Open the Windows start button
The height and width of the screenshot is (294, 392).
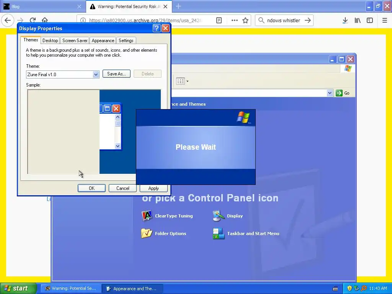pos(18,288)
